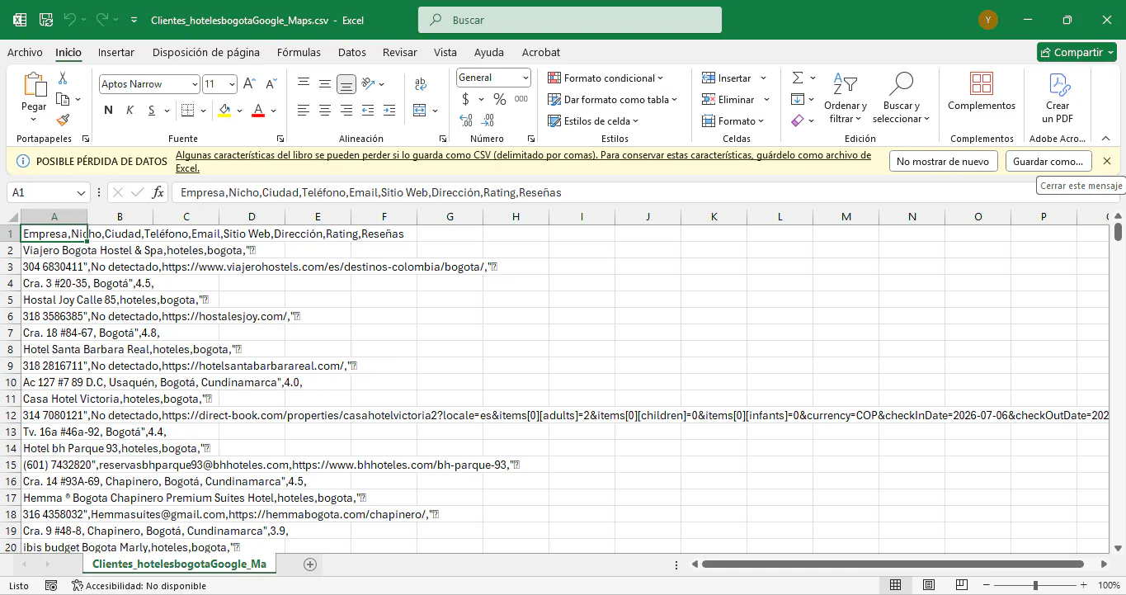
Task: Click the Buscar search box
Action: [570, 20]
